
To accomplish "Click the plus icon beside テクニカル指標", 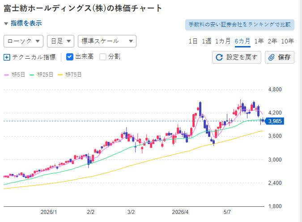I will click(x=7, y=57).
